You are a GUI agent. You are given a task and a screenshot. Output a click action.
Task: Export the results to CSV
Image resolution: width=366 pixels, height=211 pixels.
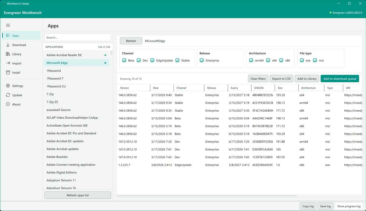281,78
